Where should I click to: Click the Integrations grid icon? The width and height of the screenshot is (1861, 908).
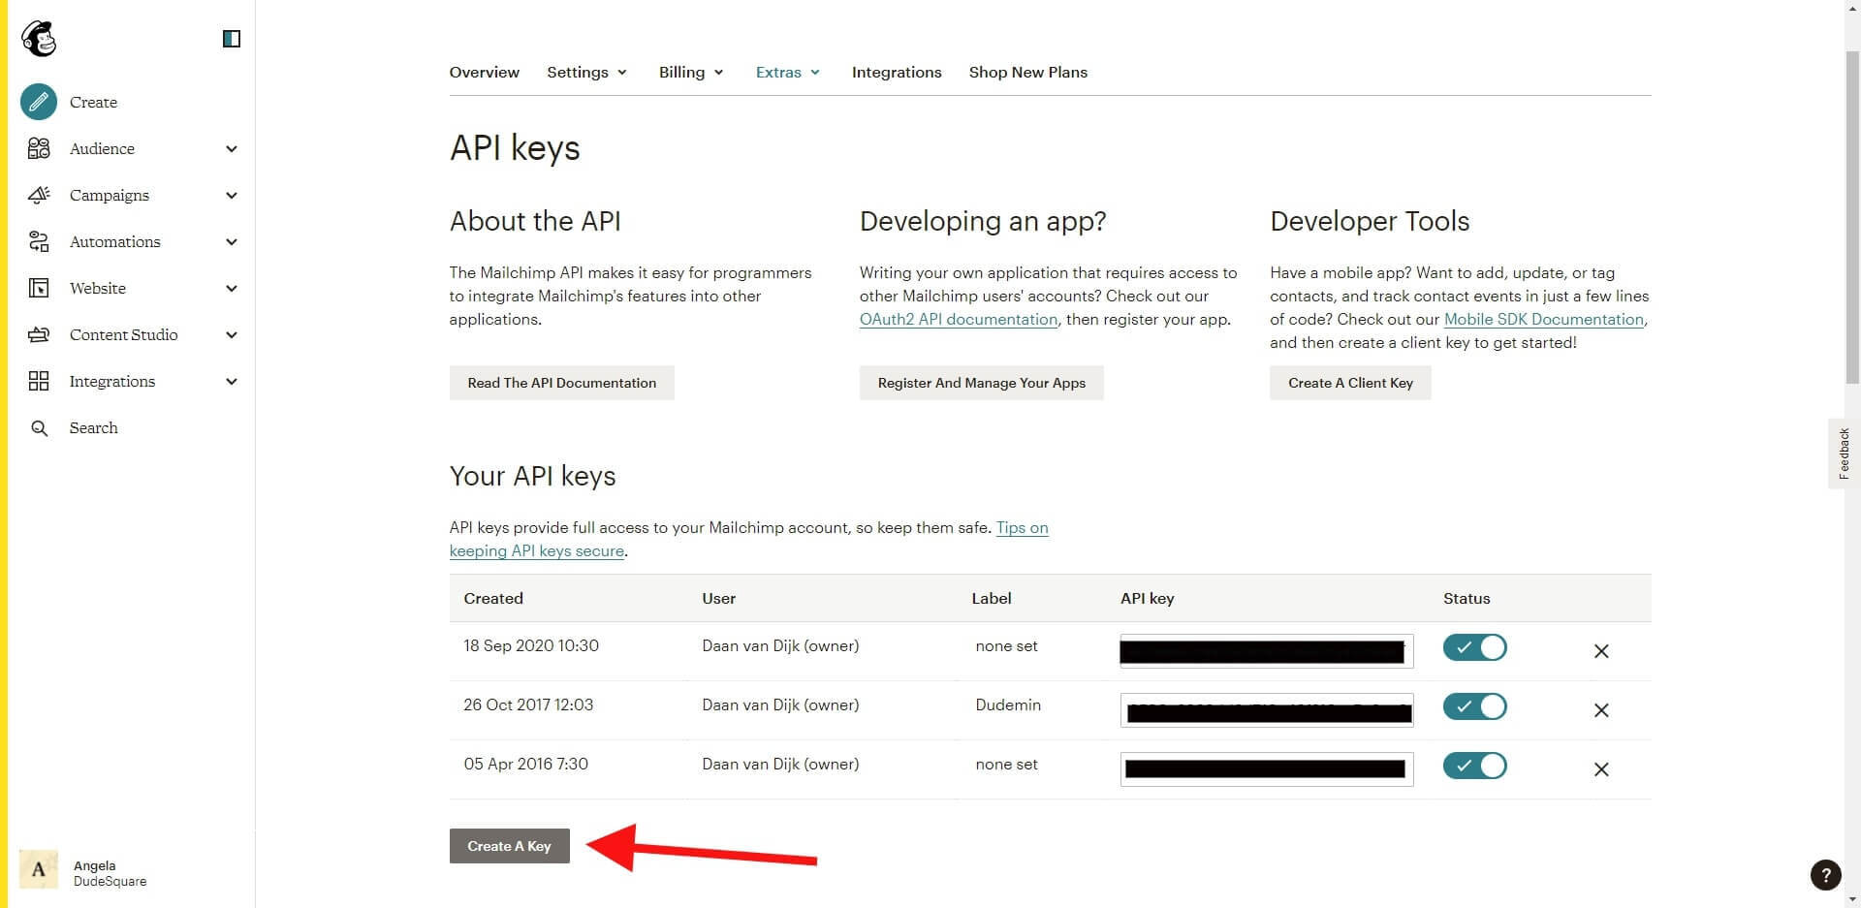[39, 381]
